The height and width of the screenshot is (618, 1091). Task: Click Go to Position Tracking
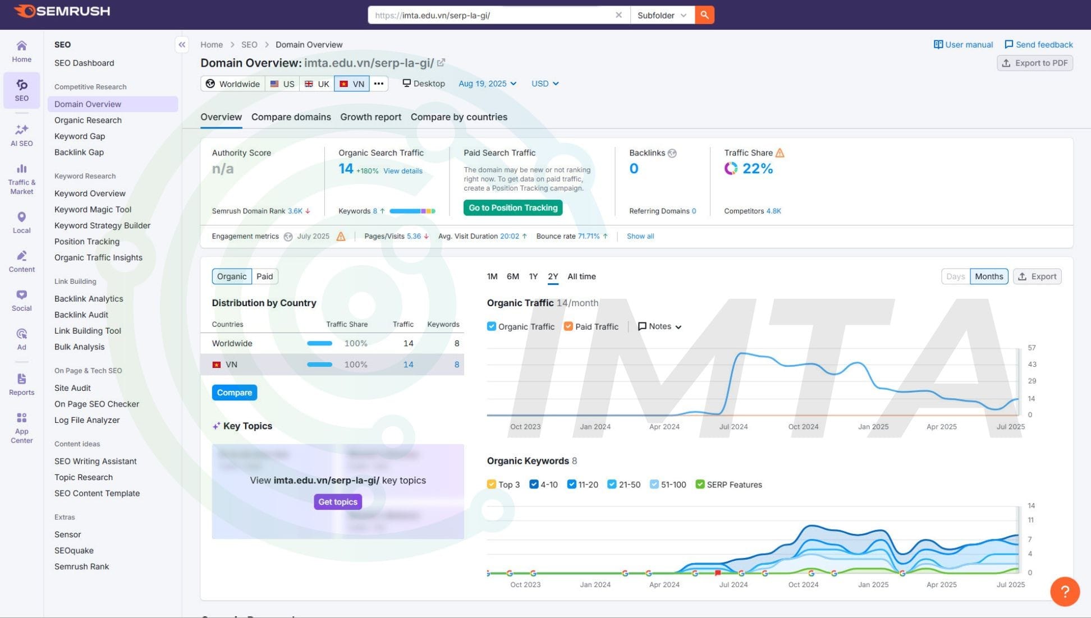[x=512, y=207]
